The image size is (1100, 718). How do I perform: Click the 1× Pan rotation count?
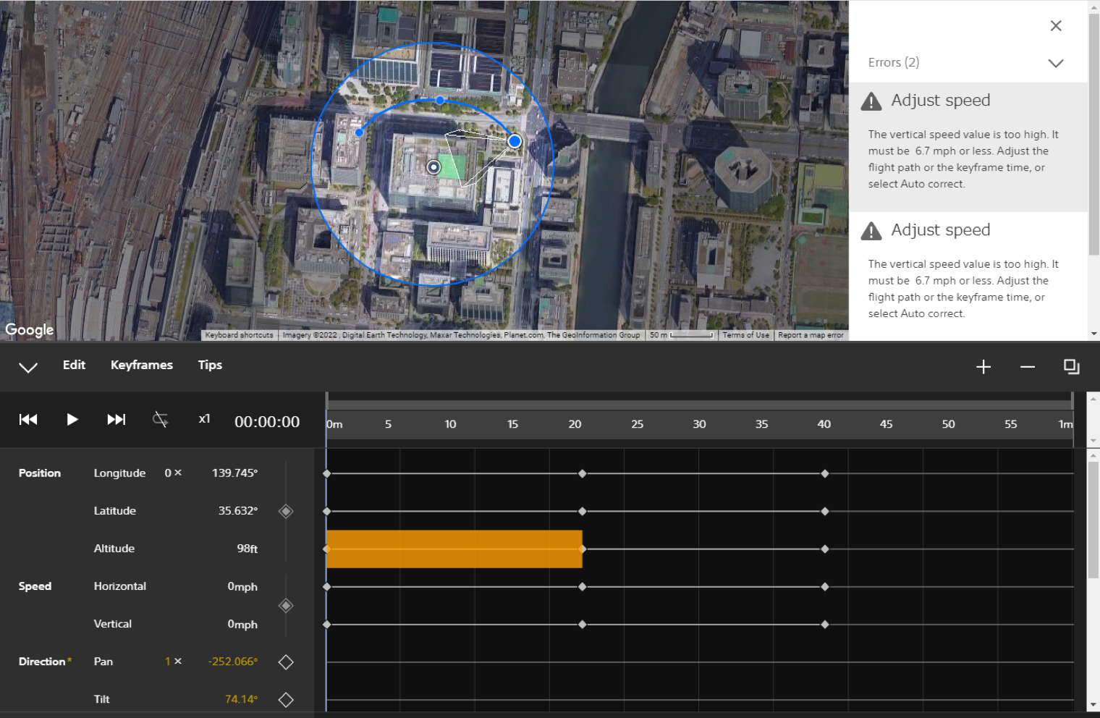click(x=173, y=662)
